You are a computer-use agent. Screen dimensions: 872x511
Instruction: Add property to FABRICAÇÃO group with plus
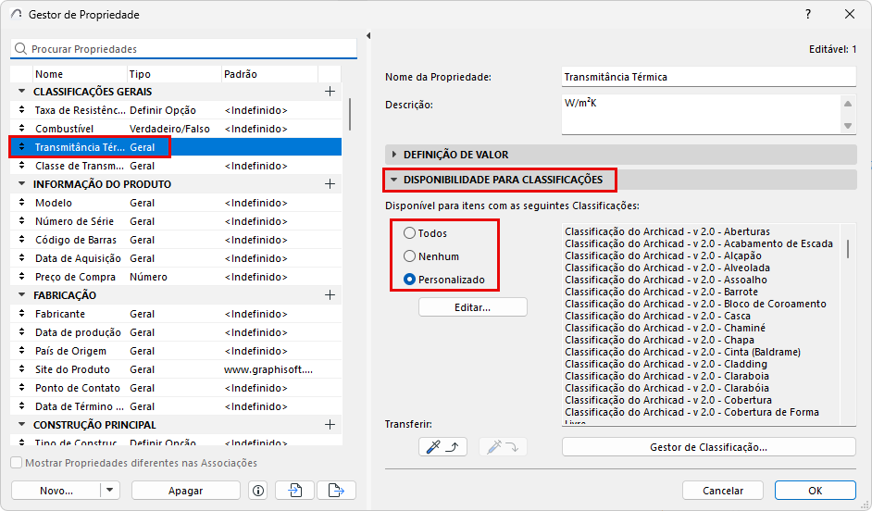coord(330,295)
